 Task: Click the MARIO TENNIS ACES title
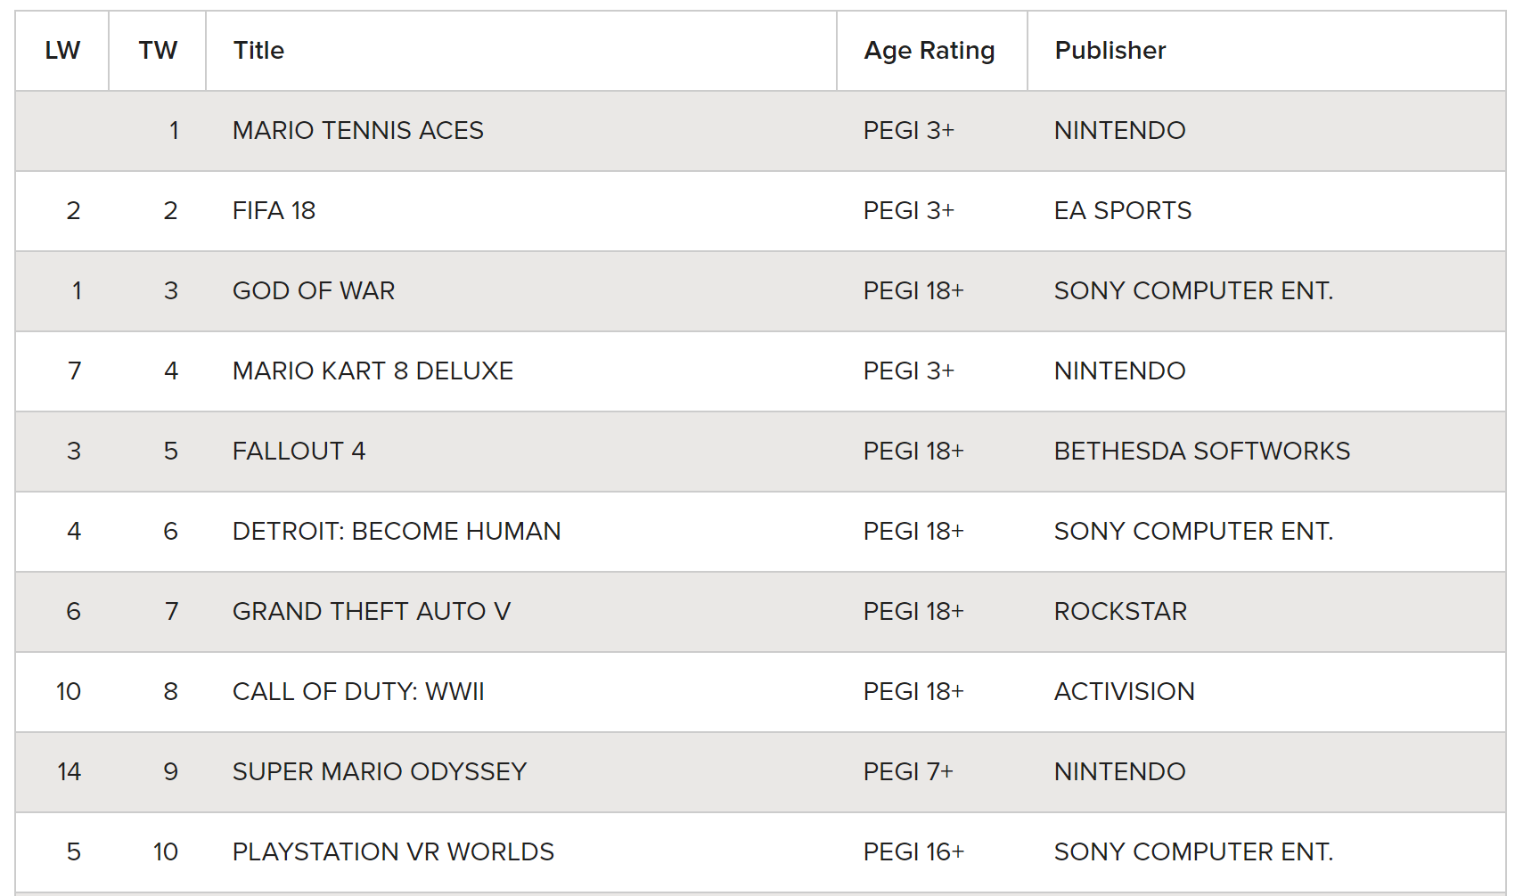click(x=358, y=131)
